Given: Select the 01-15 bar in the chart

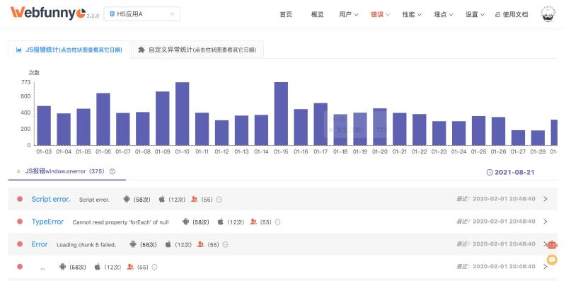Looking at the screenshot, I should [281, 114].
